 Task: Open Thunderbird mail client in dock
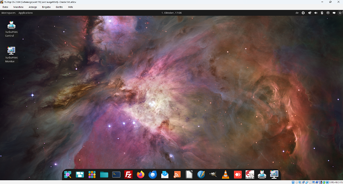click(153, 175)
